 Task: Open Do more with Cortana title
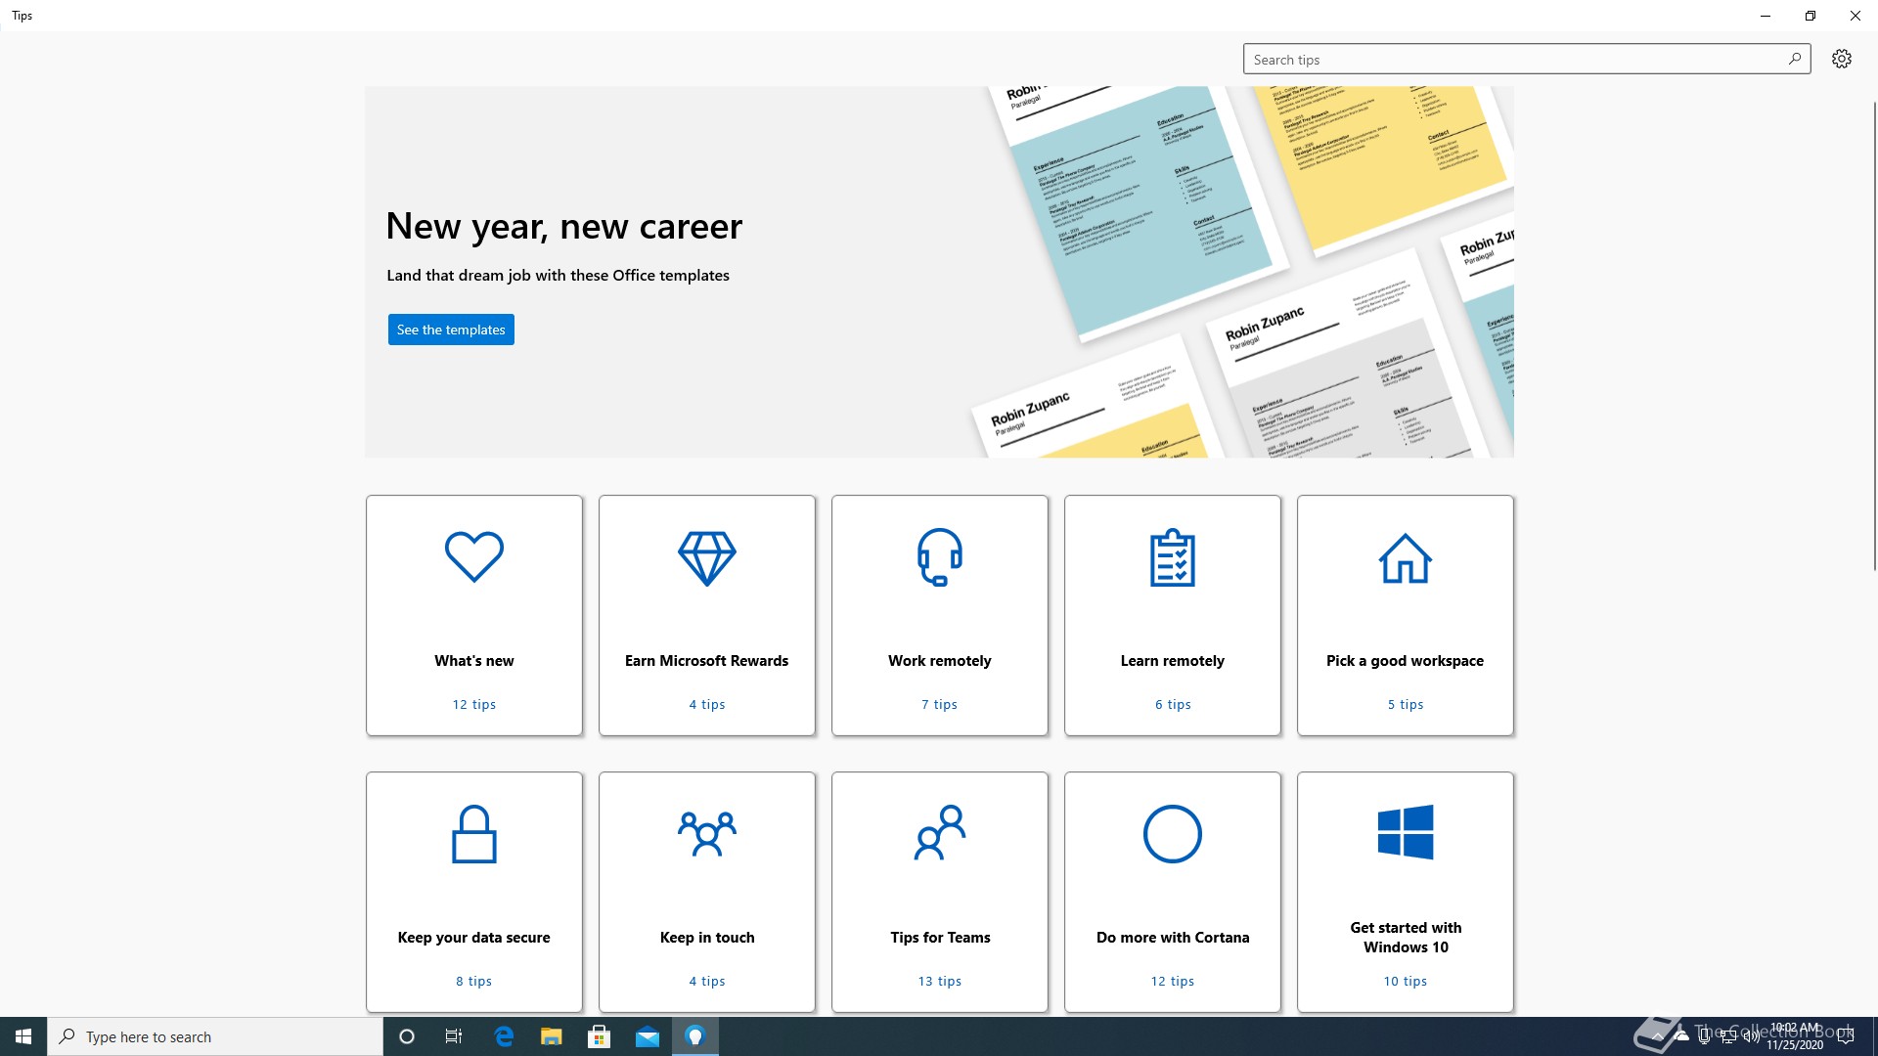[x=1173, y=938]
